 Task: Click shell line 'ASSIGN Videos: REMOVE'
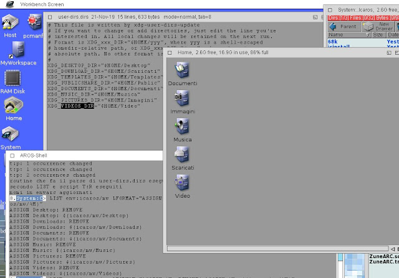coord(44,267)
